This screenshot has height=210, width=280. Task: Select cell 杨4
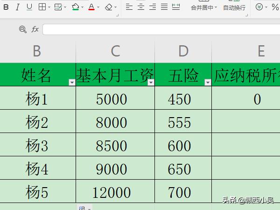[38, 168]
